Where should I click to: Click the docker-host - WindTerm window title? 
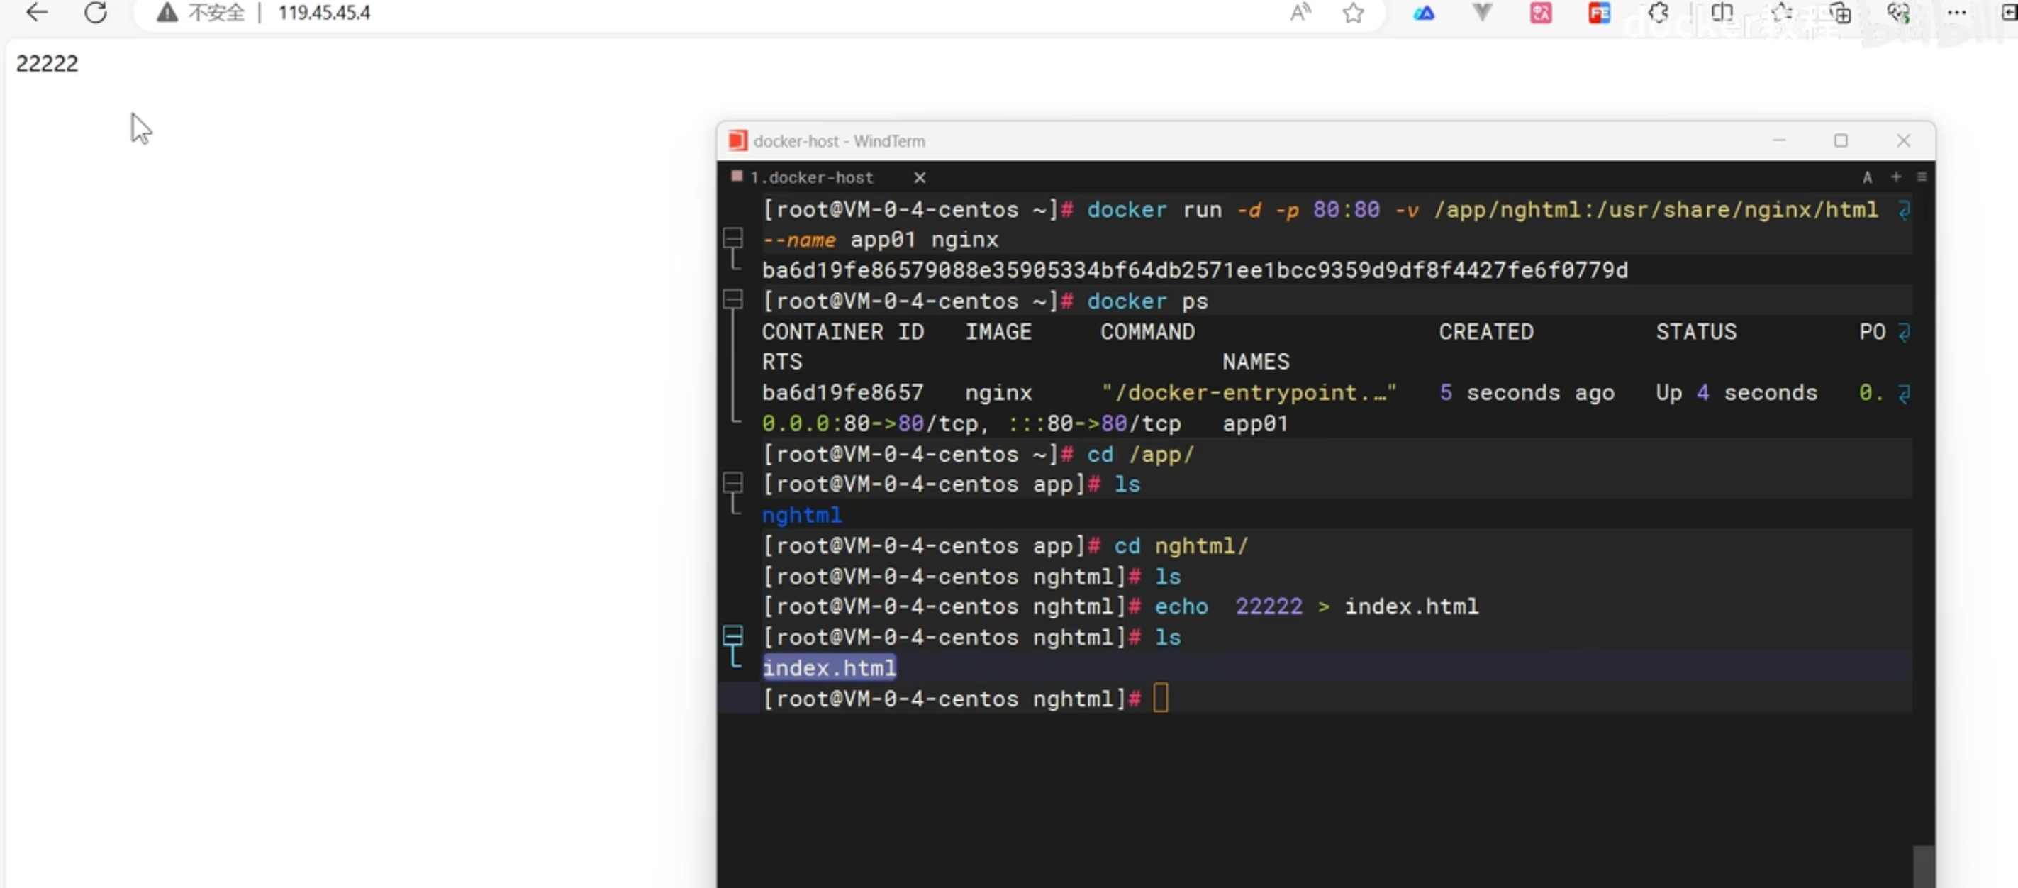coord(839,141)
